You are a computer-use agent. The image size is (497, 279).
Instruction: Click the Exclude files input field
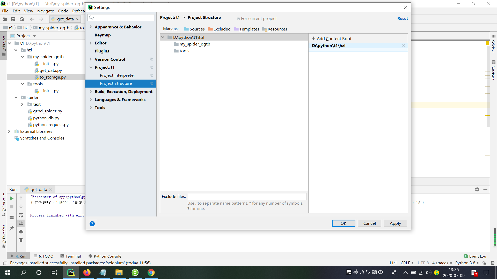tap(247, 196)
